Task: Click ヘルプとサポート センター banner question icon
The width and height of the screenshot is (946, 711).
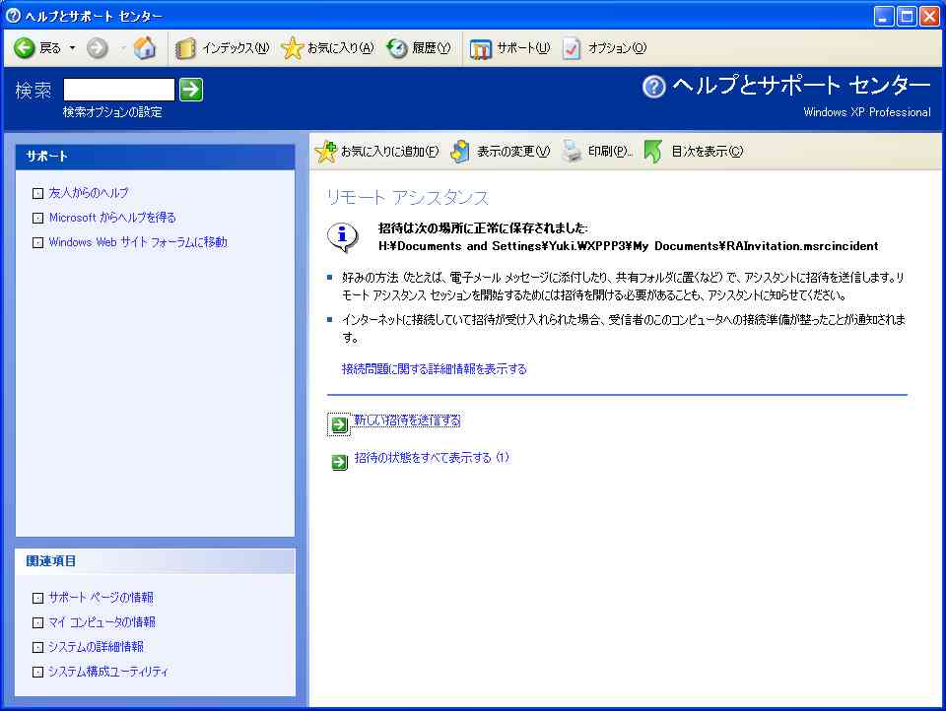Action: [654, 87]
